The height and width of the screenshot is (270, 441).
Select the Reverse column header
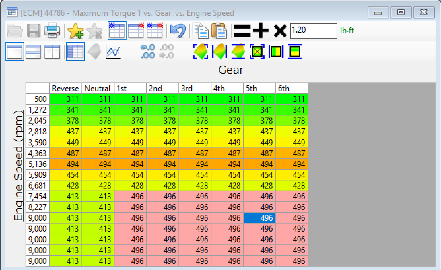[x=66, y=88]
